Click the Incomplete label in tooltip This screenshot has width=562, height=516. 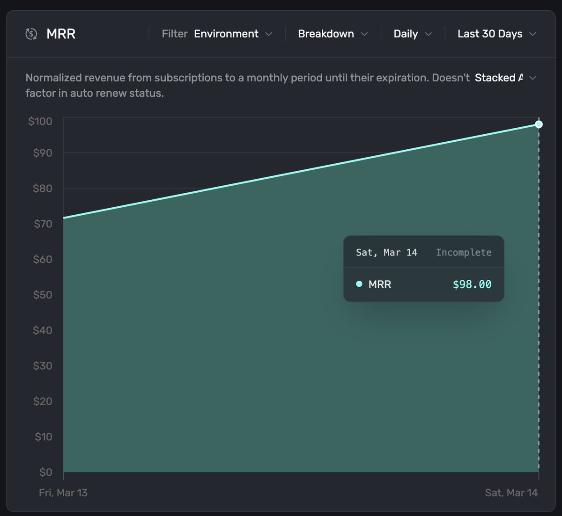[x=464, y=253]
